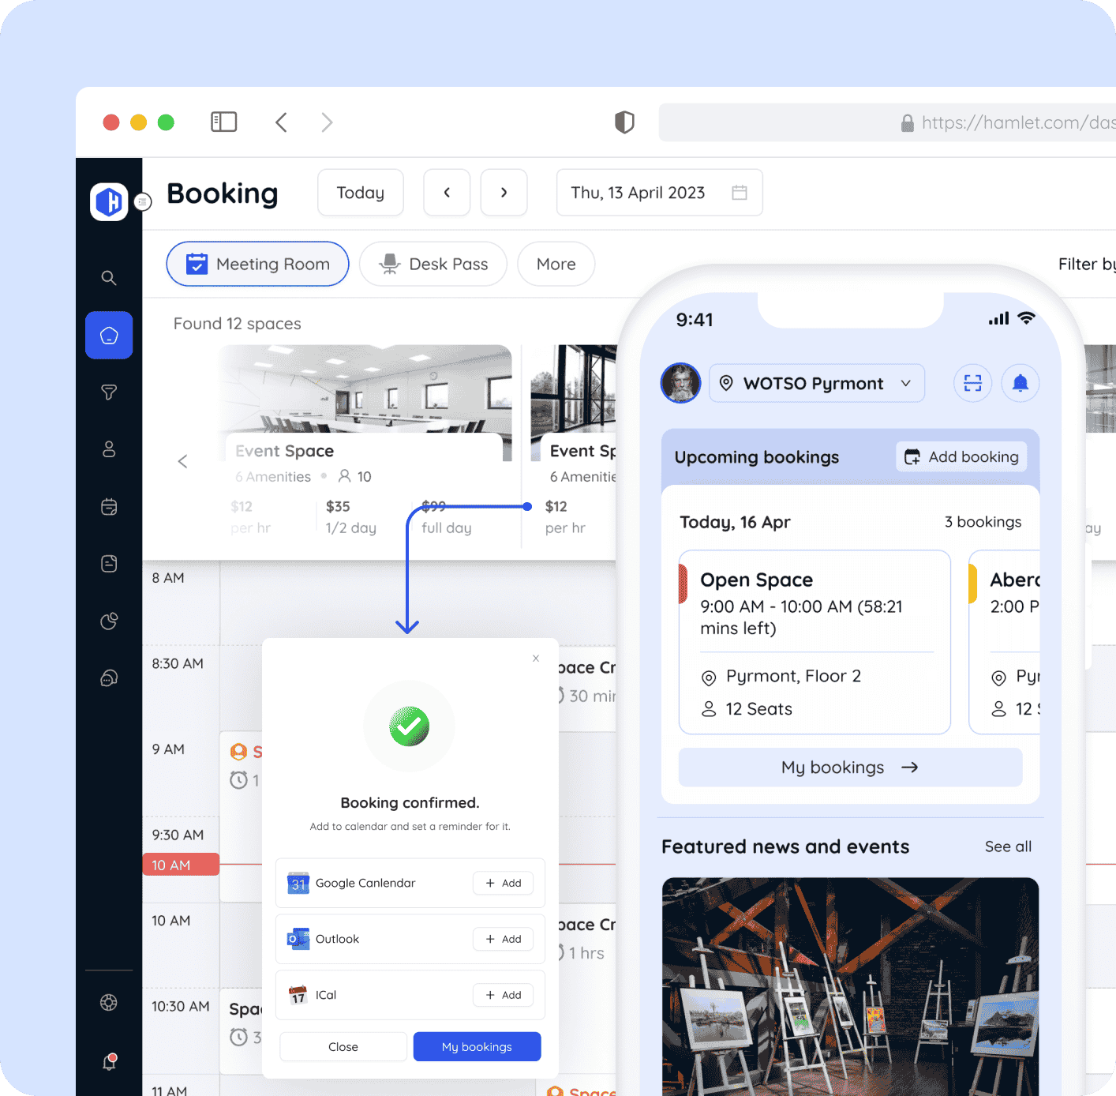Click the red 10 AM current time marker
Image resolution: width=1116 pixels, height=1096 pixels.
[x=181, y=865]
